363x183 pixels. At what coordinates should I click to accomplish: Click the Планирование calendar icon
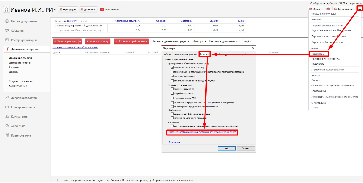(x=7, y=135)
